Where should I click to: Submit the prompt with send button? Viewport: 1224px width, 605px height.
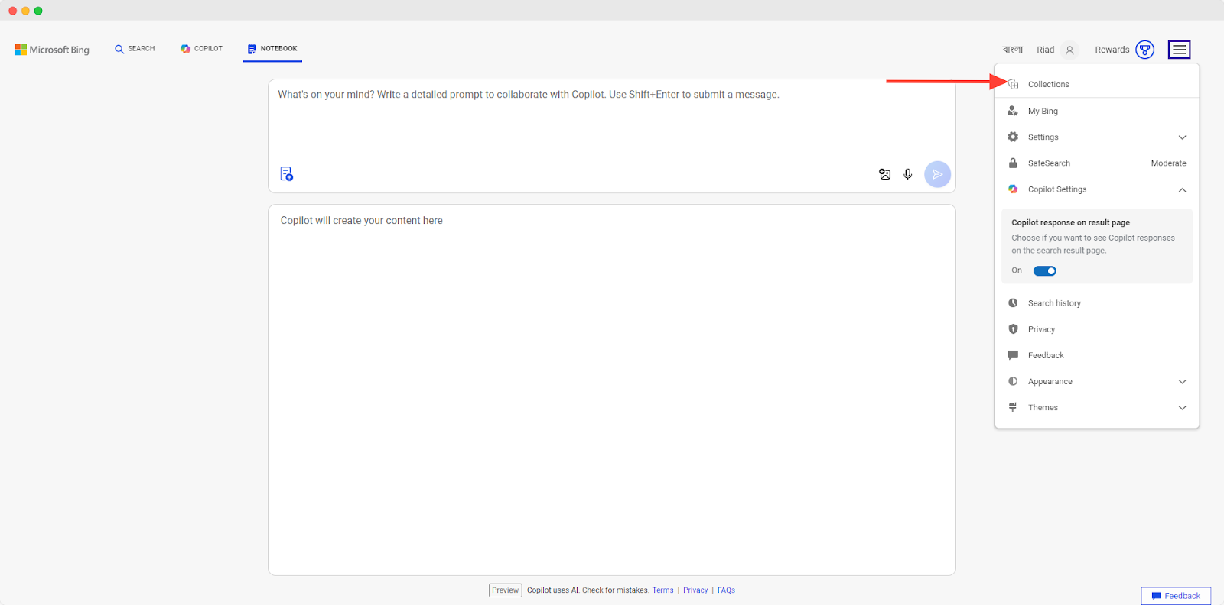pyautogui.click(x=937, y=174)
